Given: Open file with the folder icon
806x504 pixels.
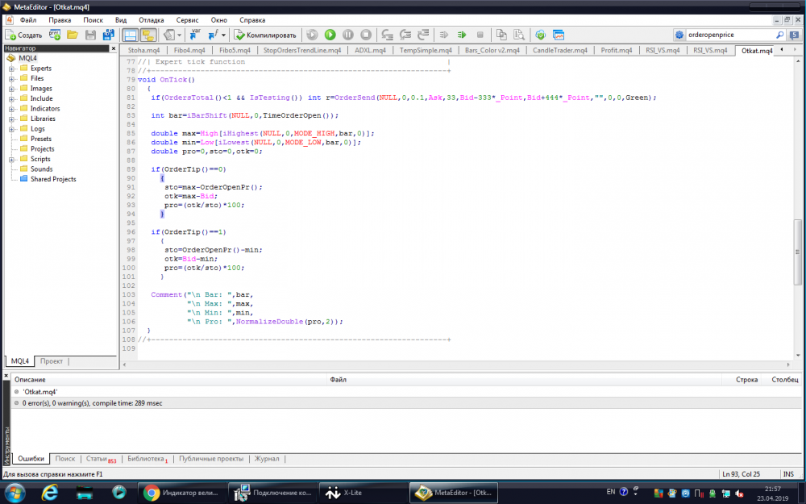Looking at the screenshot, I should pos(73,35).
